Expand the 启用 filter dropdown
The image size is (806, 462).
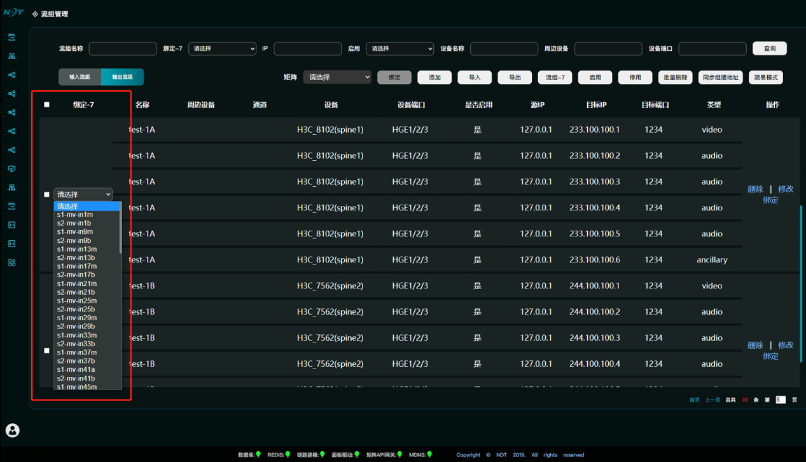coord(400,49)
